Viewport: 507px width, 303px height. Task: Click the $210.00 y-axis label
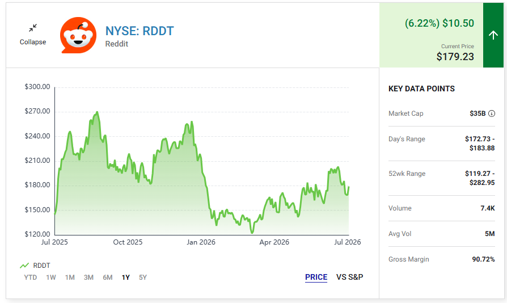click(x=37, y=161)
